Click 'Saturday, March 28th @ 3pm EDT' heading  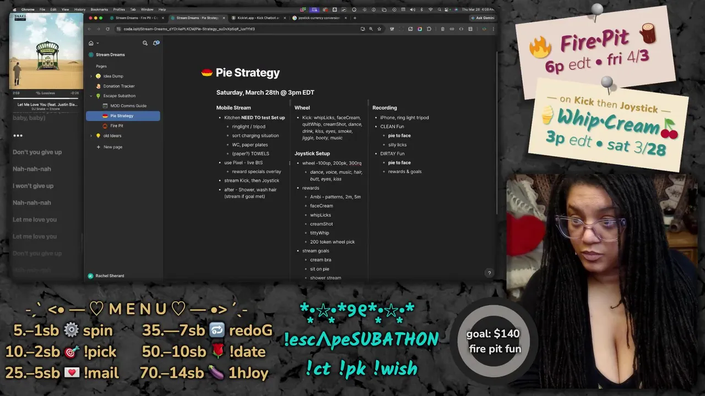[x=265, y=92]
